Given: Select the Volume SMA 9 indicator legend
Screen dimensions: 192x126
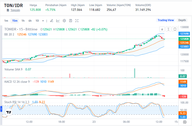Looking at the screenshot, I should [13, 69].
